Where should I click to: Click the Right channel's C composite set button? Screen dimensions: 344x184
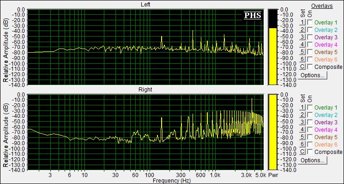point(302,152)
